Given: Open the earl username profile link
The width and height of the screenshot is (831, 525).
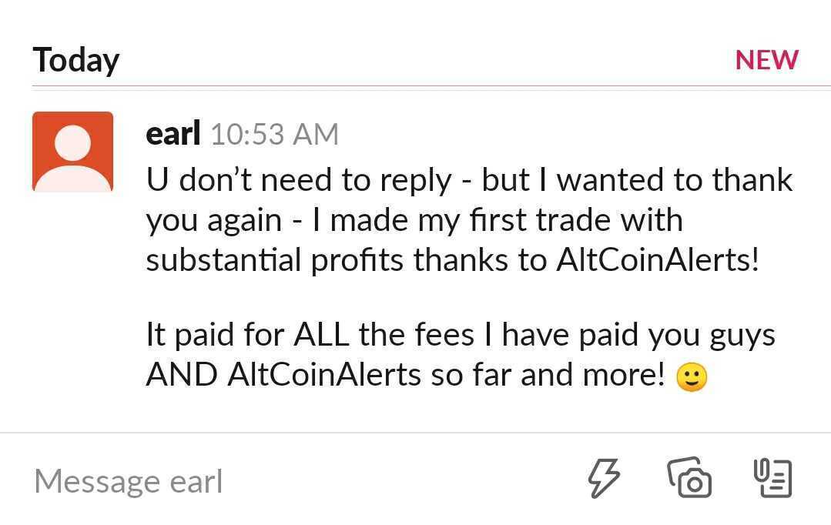Looking at the screenshot, I should (x=173, y=134).
